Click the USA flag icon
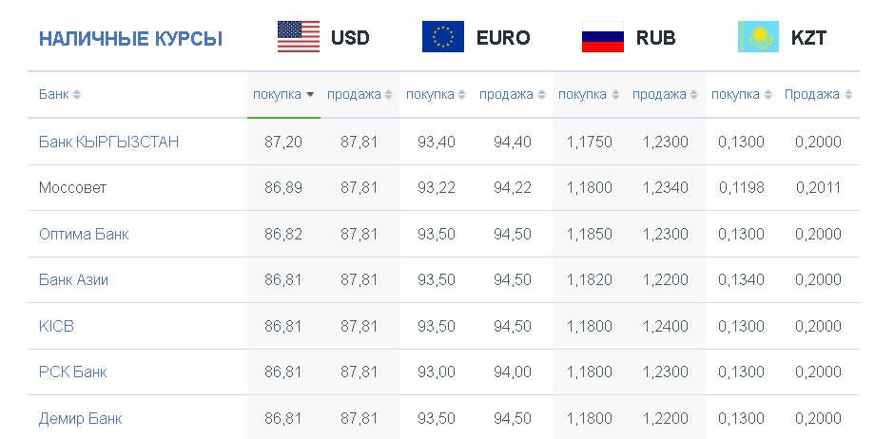Viewport: 875px width, 439px height. click(x=299, y=37)
